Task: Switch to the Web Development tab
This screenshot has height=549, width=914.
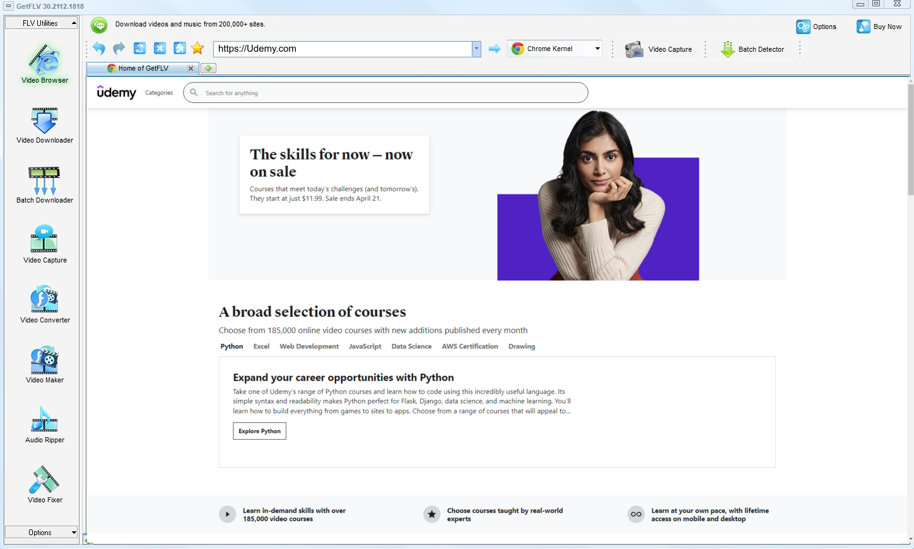Action: 309,346
